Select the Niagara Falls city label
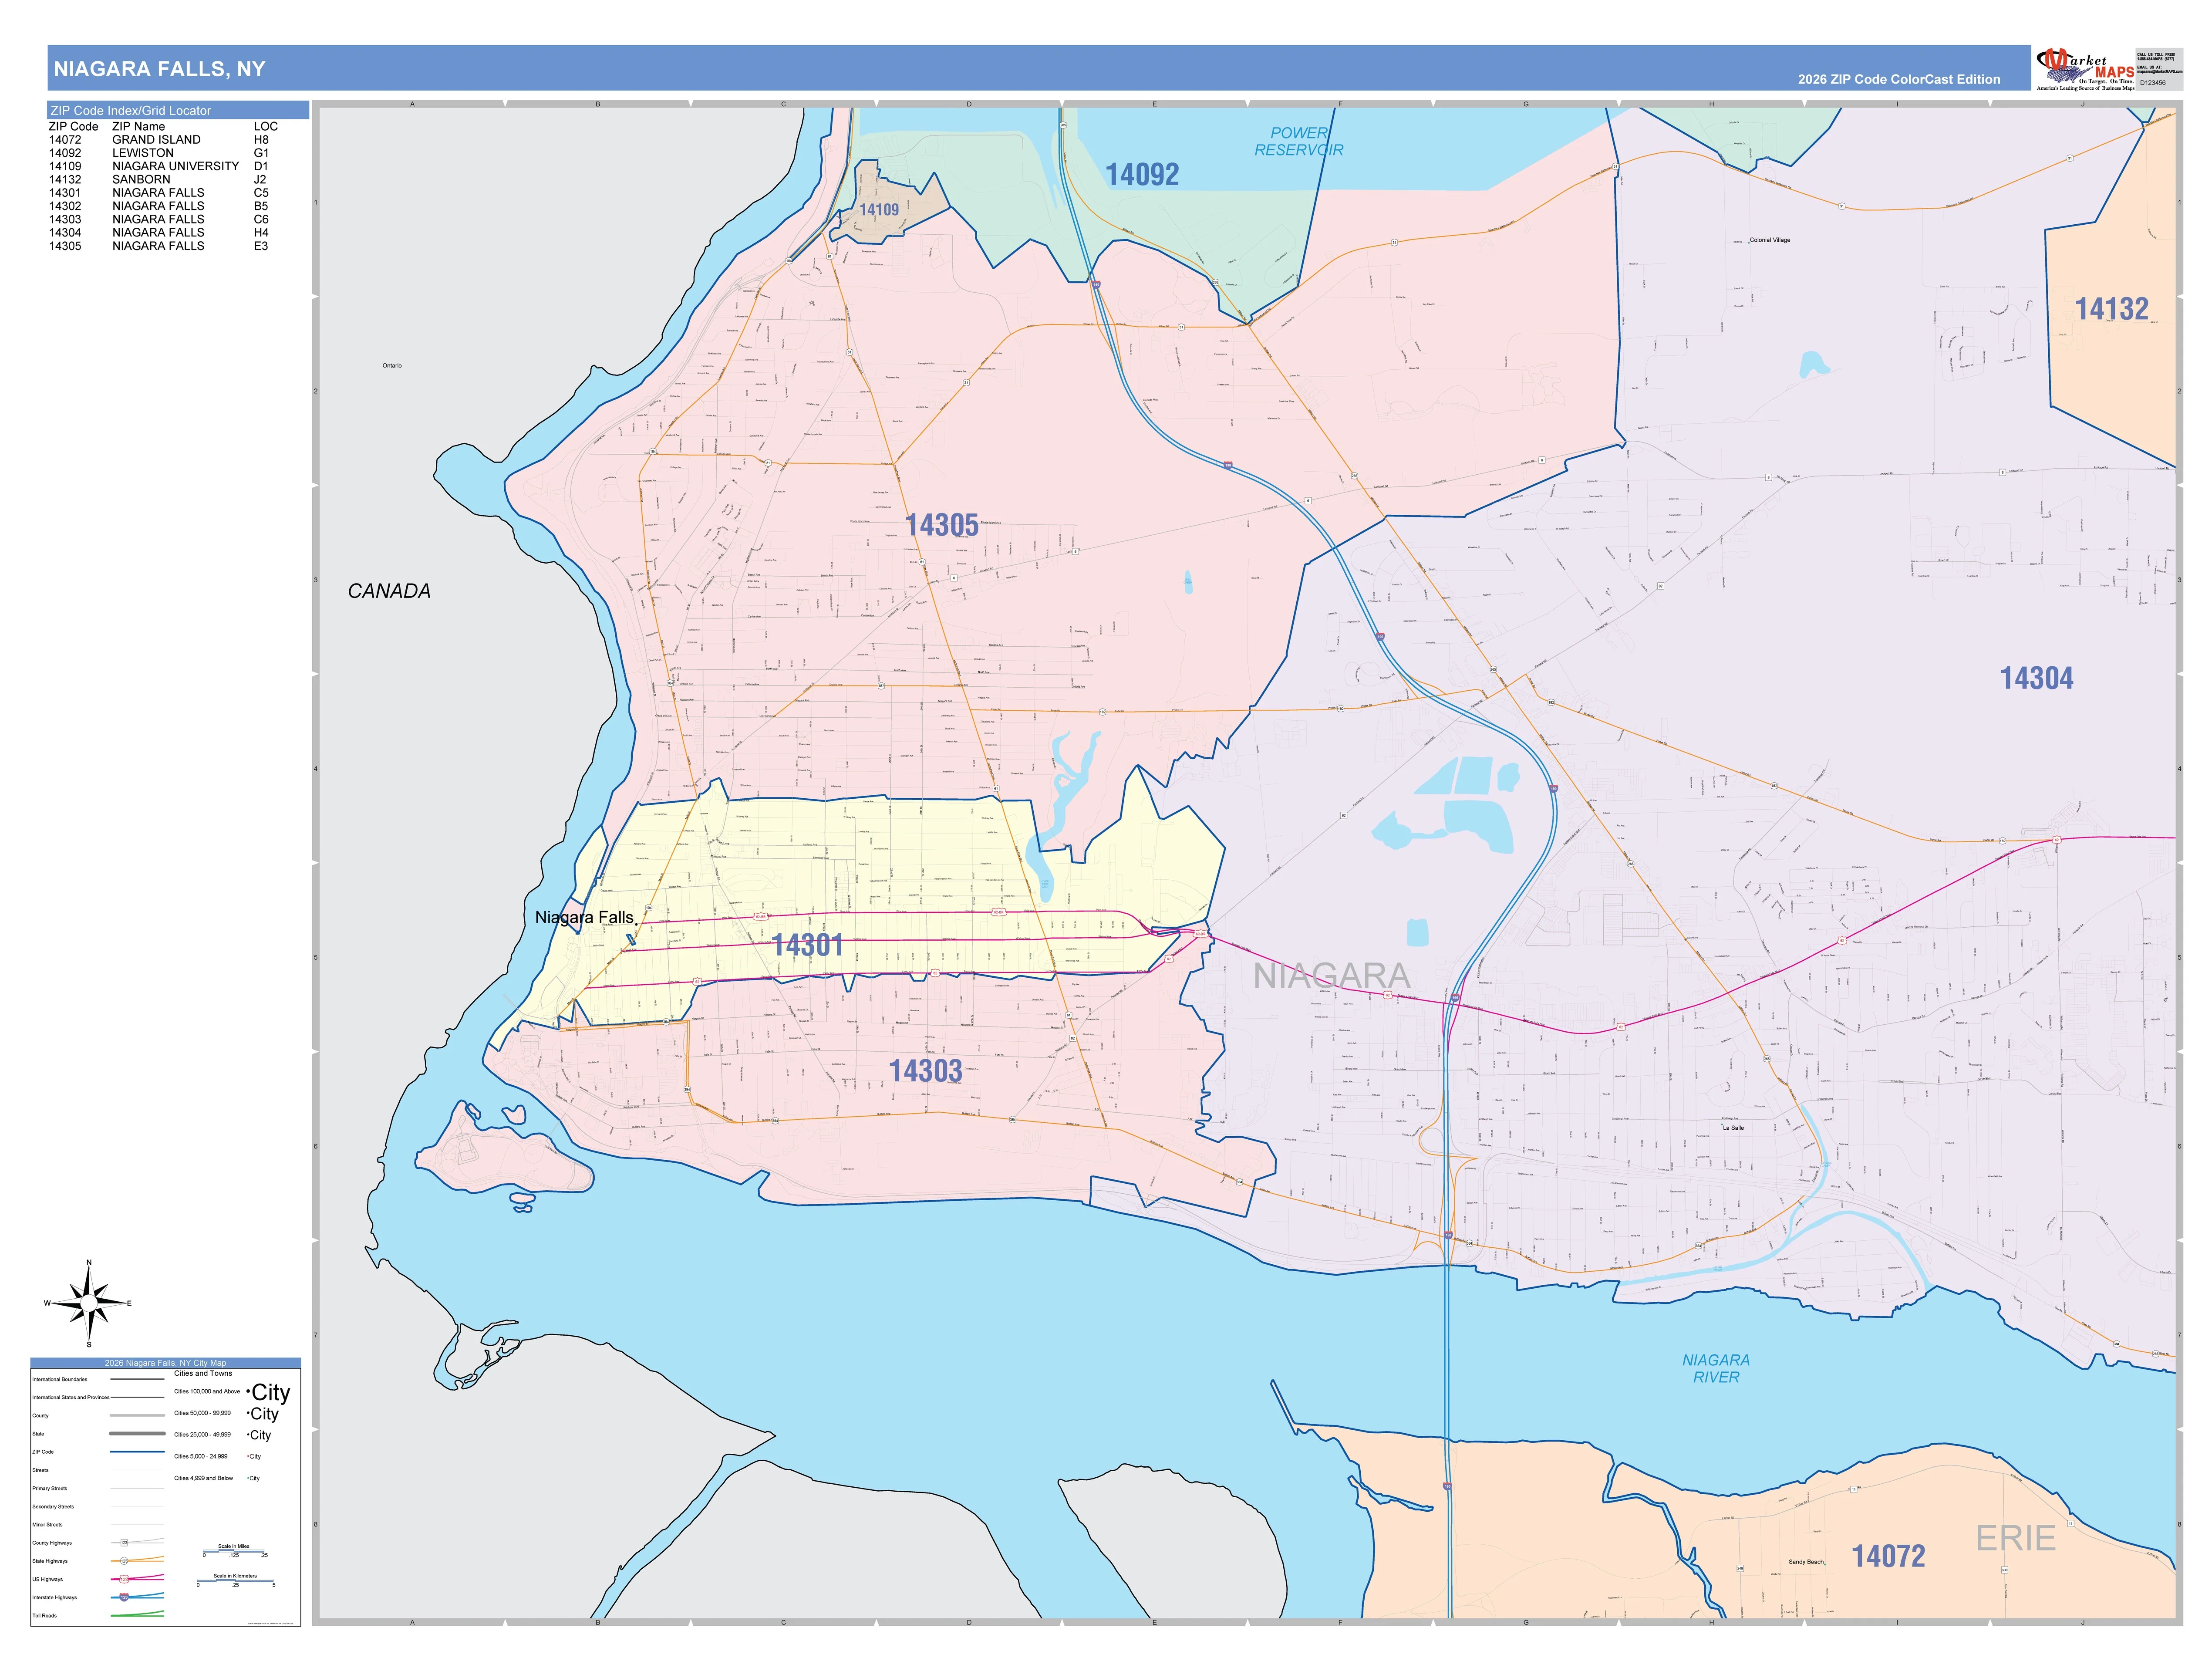 point(584,917)
